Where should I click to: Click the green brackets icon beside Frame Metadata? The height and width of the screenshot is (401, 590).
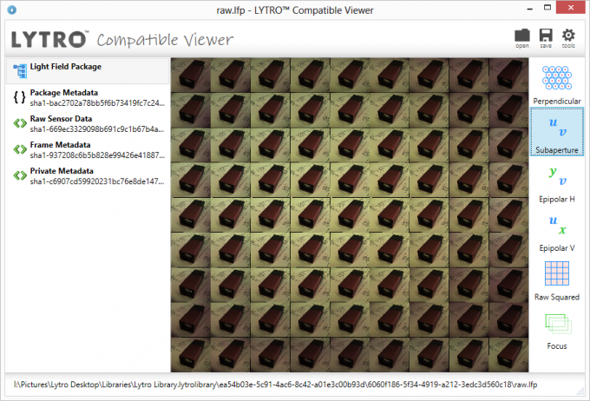tap(20, 149)
